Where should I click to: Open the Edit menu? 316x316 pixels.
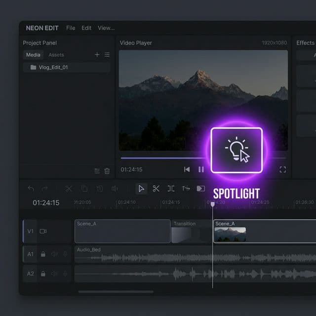tap(86, 28)
